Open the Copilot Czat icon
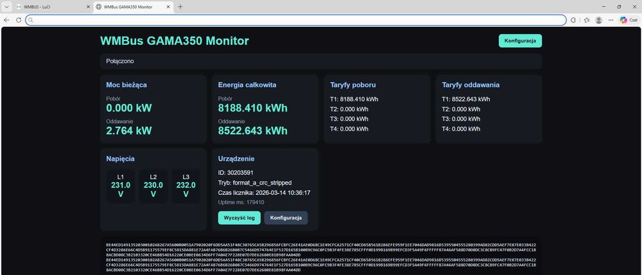The height and width of the screenshot is (275, 642). point(629,20)
